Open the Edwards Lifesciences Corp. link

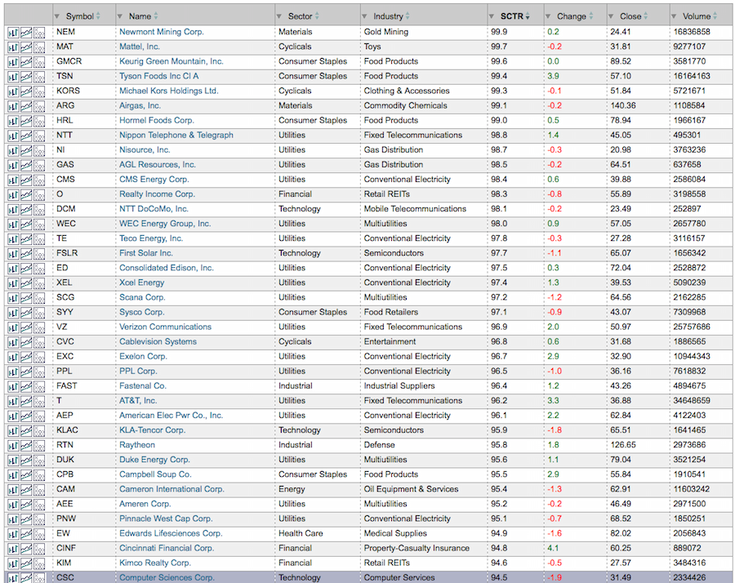click(x=171, y=533)
